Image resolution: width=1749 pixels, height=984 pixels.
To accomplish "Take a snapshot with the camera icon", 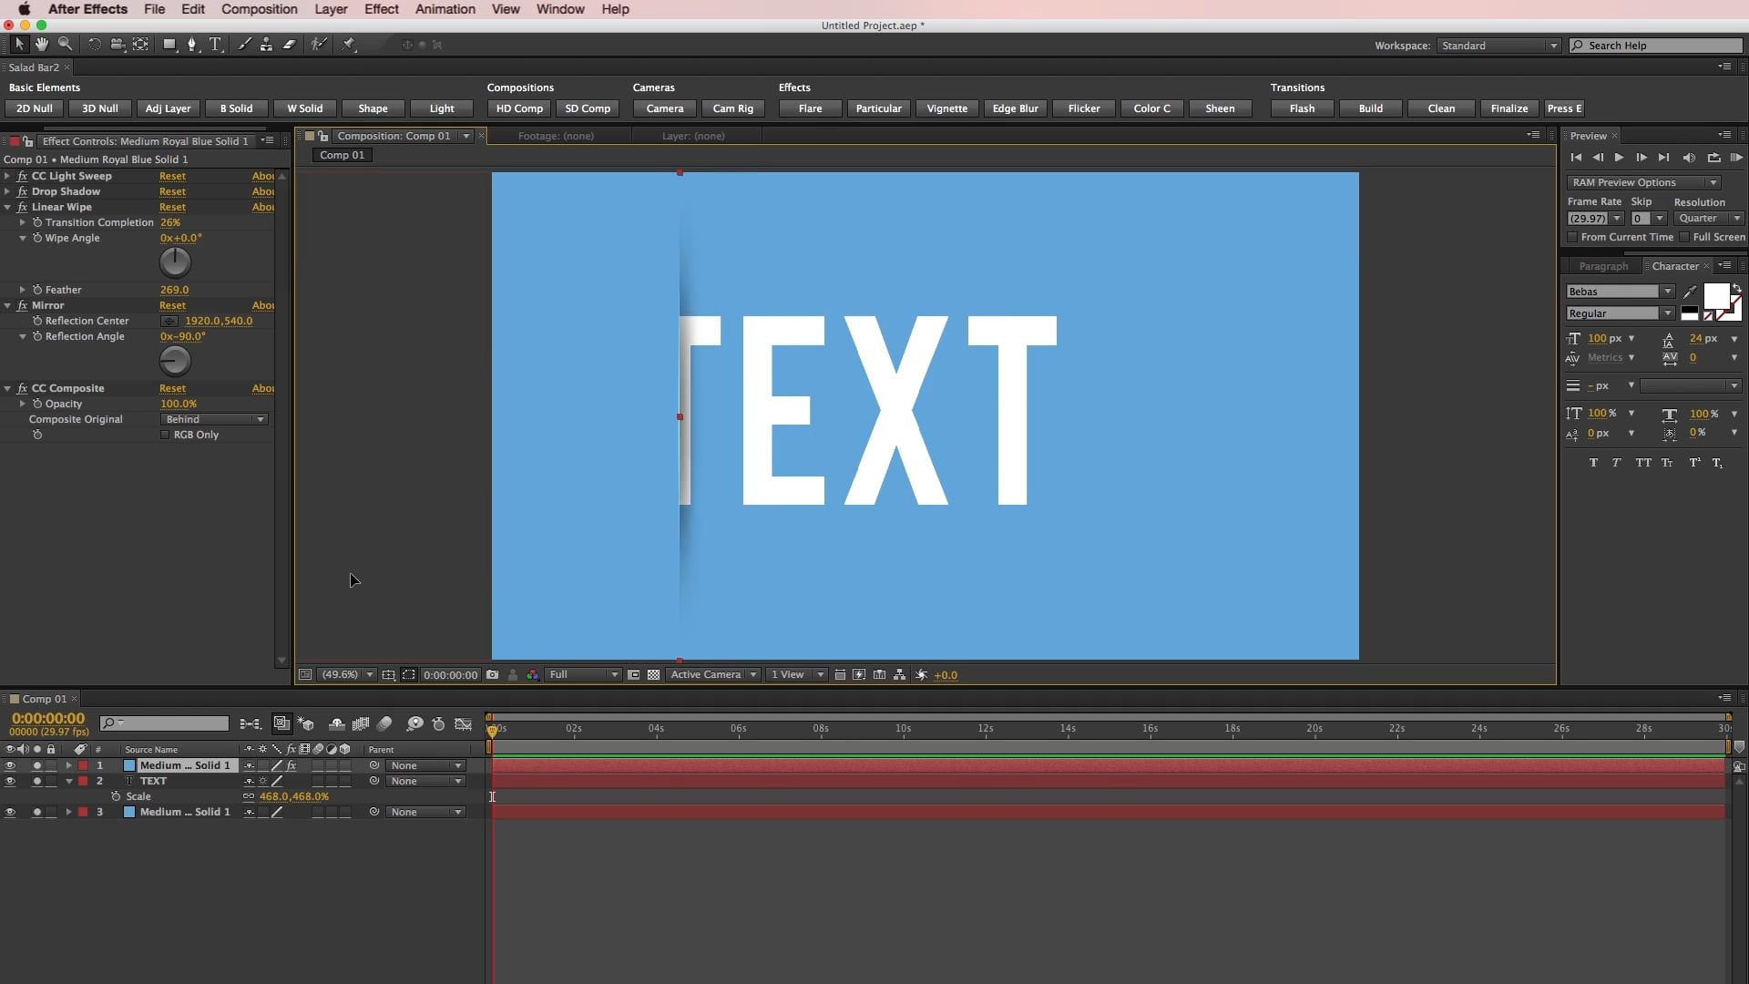I will [x=493, y=675].
